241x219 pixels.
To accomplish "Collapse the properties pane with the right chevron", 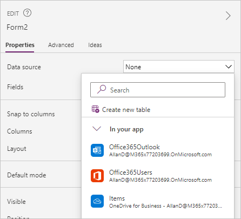I will (x=228, y=16).
